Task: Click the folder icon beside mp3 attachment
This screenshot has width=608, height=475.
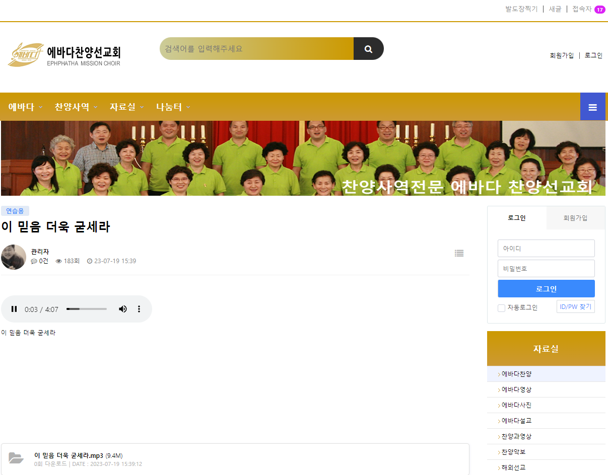Action: click(x=16, y=458)
